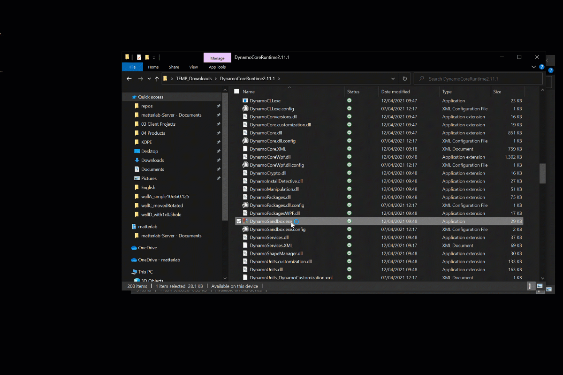Go back with the left arrow
The width and height of the screenshot is (563, 375).
pyautogui.click(x=129, y=79)
